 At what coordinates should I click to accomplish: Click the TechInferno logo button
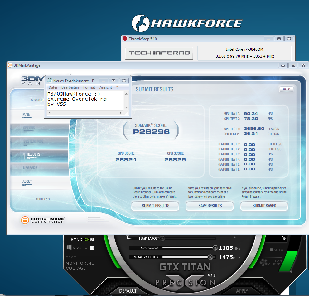point(159,53)
